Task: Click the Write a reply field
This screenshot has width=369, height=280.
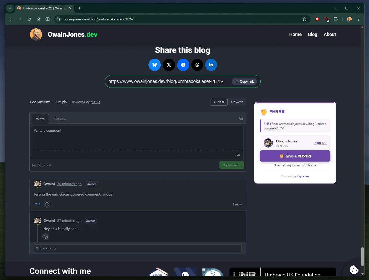Action: pos(138,248)
